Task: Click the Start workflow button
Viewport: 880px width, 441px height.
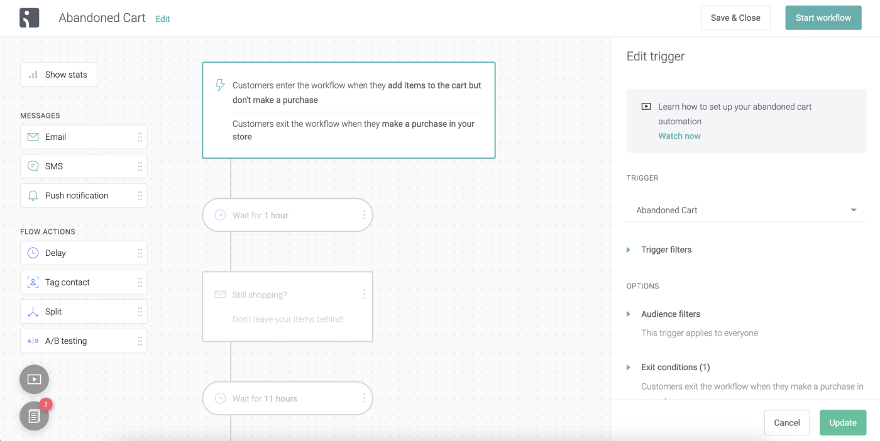Action: click(823, 18)
